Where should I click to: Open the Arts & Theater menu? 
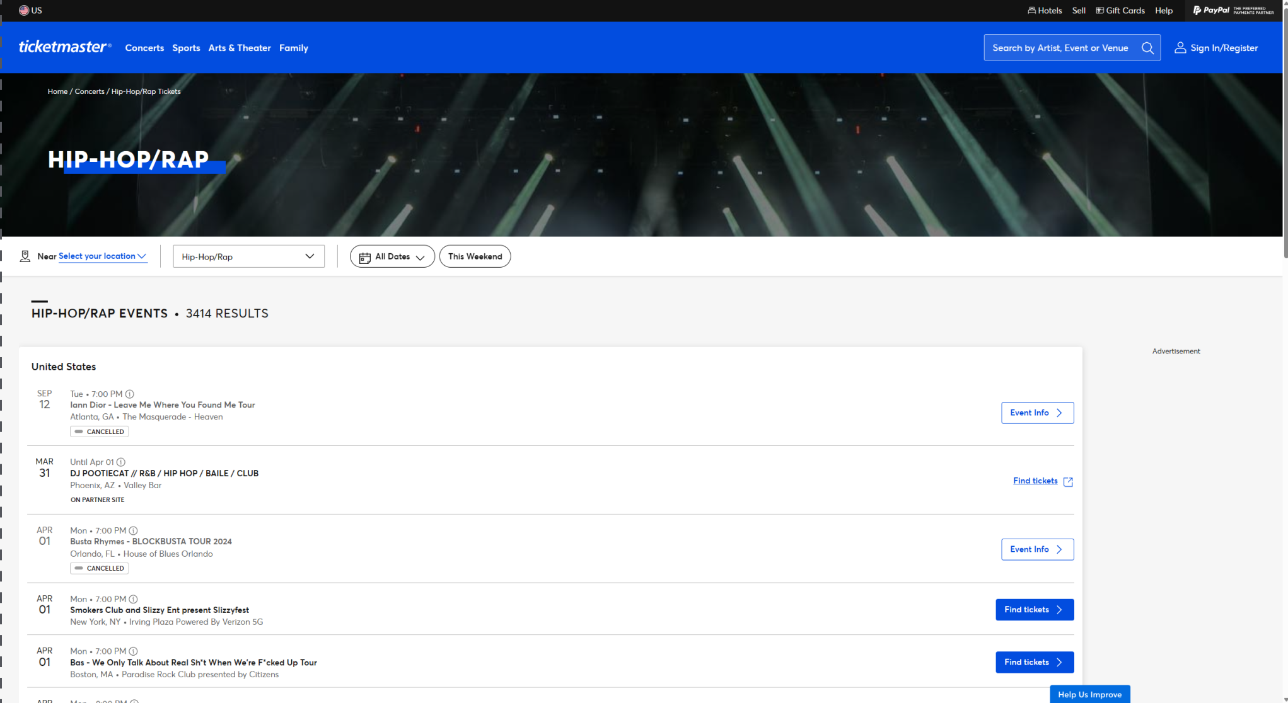tap(240, 48)
